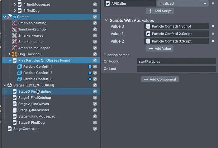Toggle the Stage2_FindWaves enabled checkbox
The image size is (218, 148).
[x=95, y=104]
